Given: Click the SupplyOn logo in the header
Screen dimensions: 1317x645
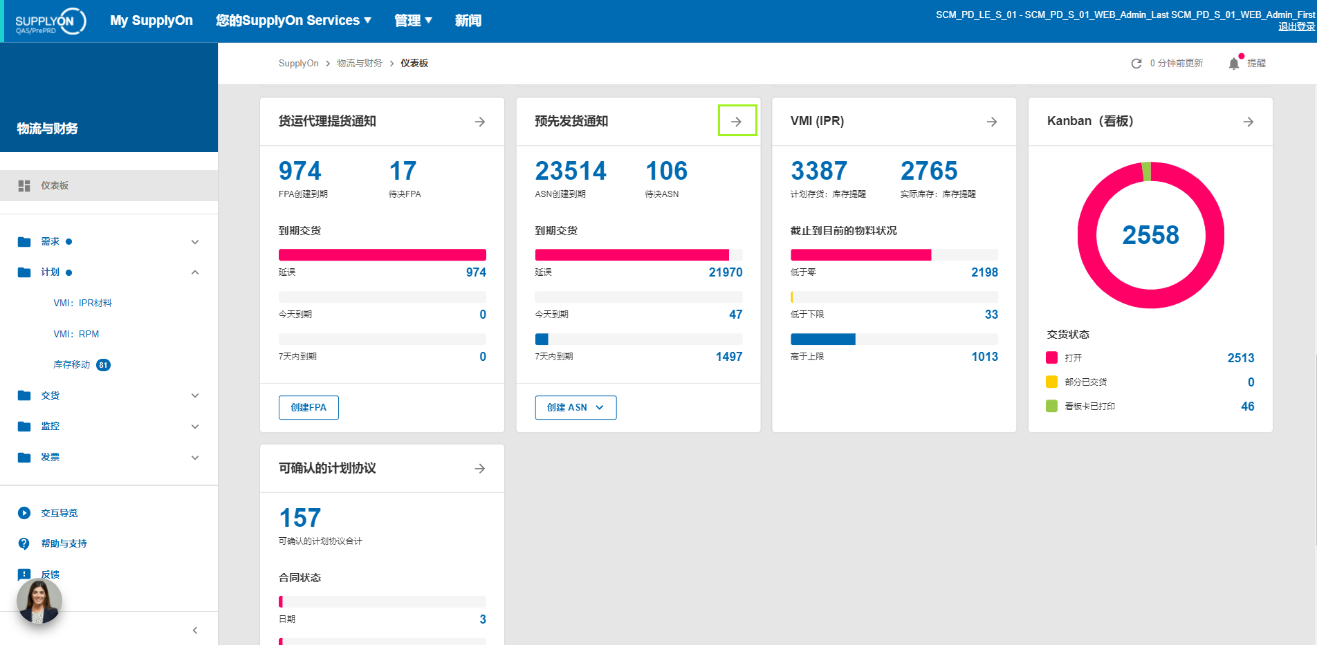Looking at the screenshot, I should [50, 21].
